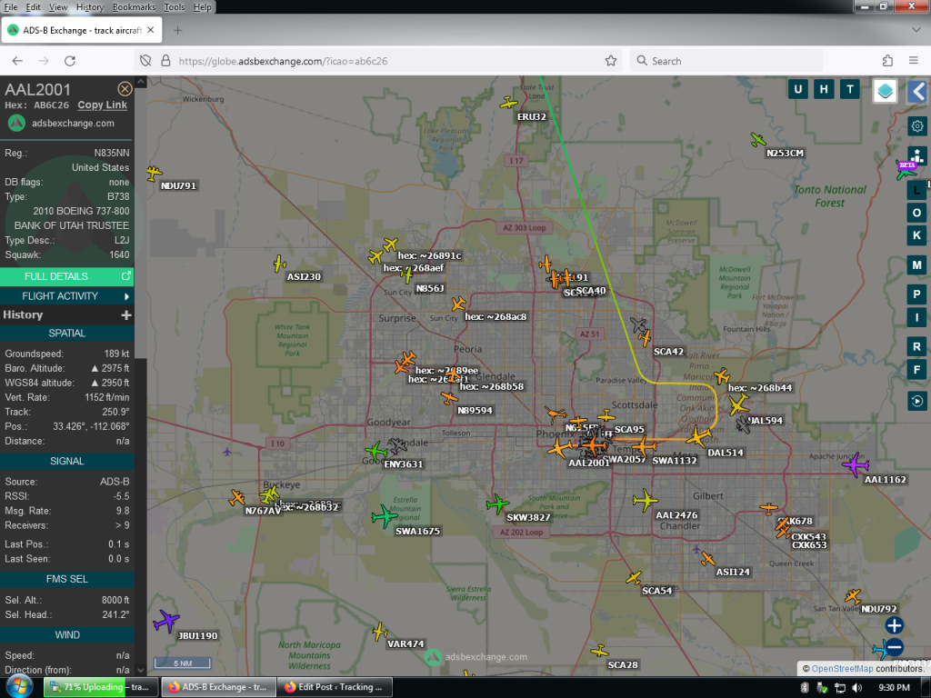
Task: Toggle the H map button
Action: [x=824, y=90]
